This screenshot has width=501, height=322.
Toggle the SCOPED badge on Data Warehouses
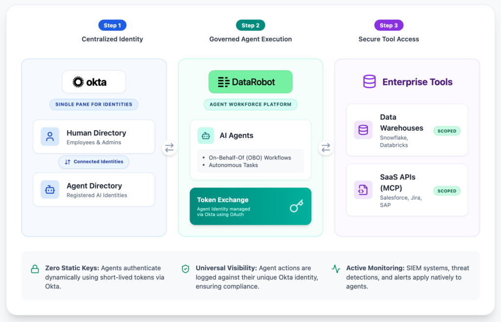[447, 131]
